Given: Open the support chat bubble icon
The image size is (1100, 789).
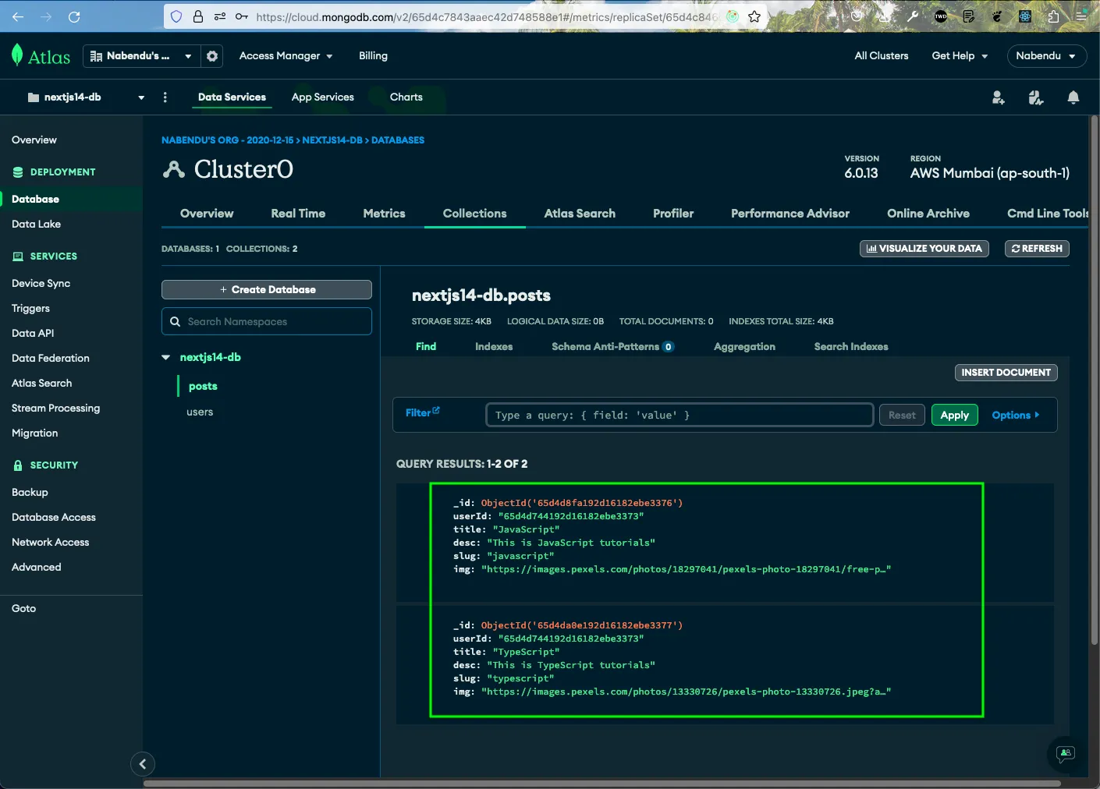Looking at the screenshot, I should (x=1065, y=754).
